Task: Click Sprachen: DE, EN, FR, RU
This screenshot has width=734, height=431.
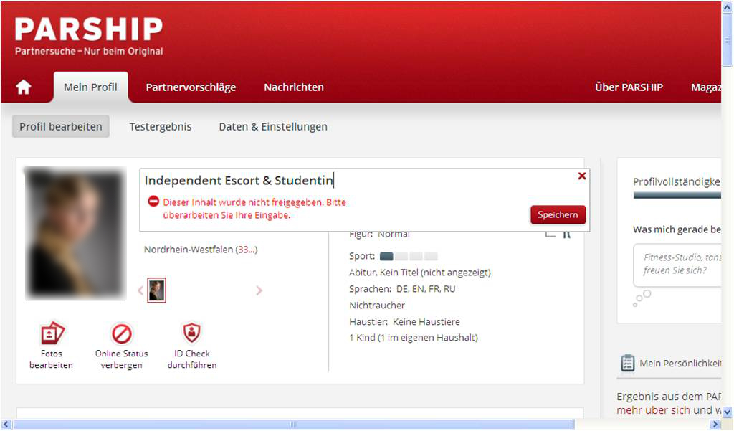Action: click(402, 289)
